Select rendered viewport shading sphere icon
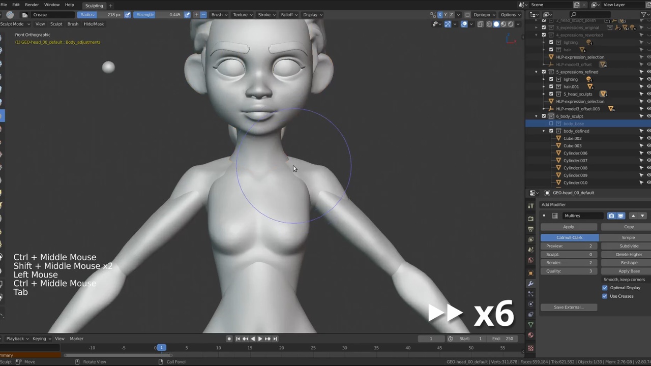 (x=511, y=24)
